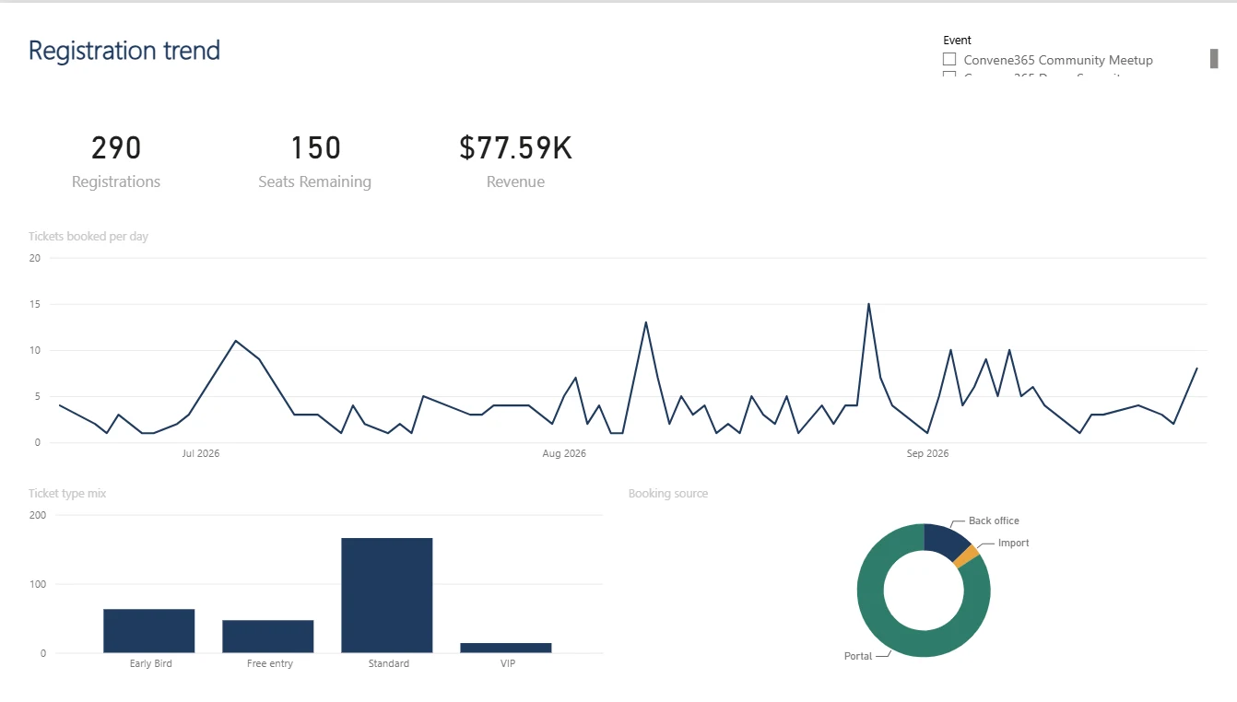The height and width of the screenshot is (702, 1237).
Task: Click the Standard axis label
Action: [388, 663]
